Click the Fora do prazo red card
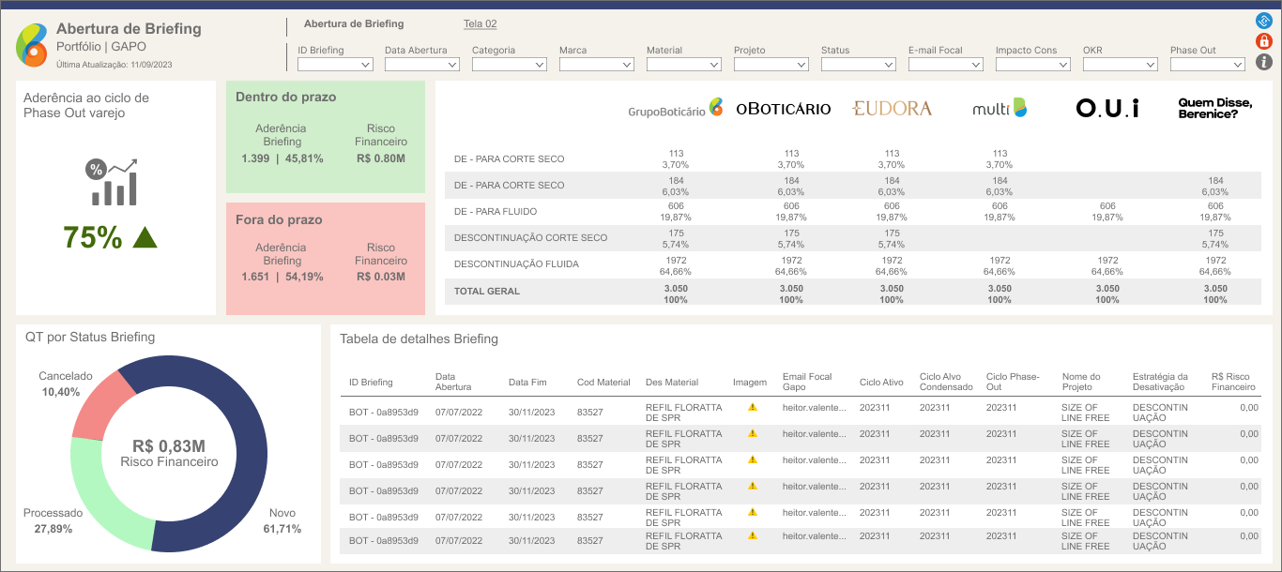This screenshot has width=1282, height=572. [325, 259]
